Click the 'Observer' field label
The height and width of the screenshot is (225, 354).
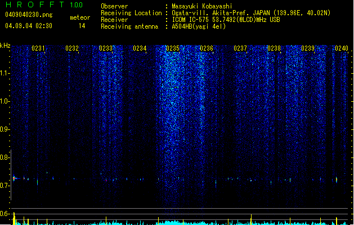click(x=114, y=6)
